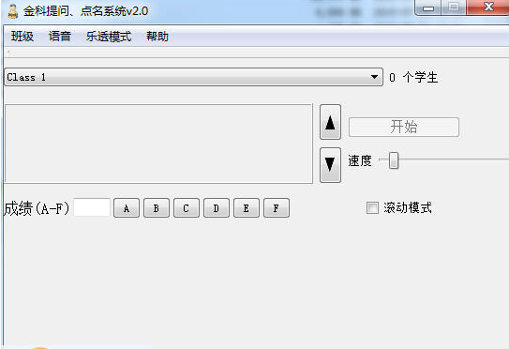Open the 乐透模式 menu
Image resolution: width=509 pixels, height=349 pixels.
(x=109, y=36)
